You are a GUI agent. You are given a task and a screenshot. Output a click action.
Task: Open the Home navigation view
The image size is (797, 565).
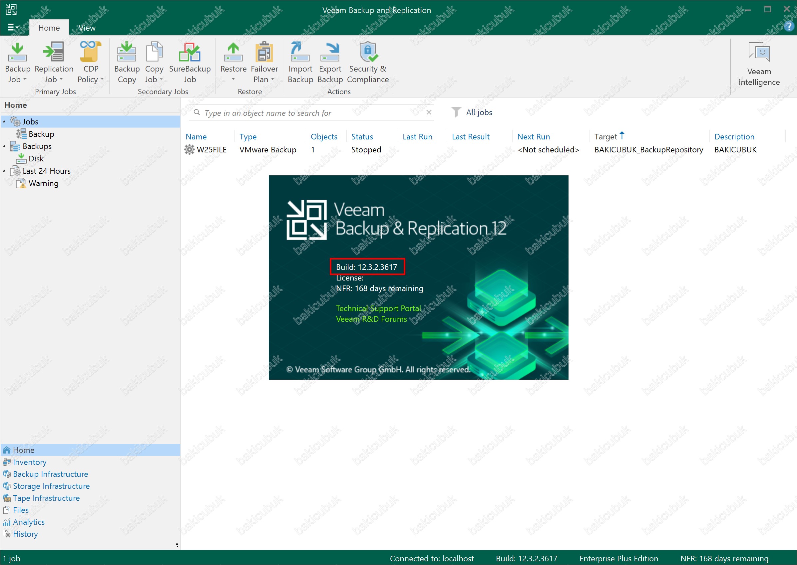click(91, 450)
